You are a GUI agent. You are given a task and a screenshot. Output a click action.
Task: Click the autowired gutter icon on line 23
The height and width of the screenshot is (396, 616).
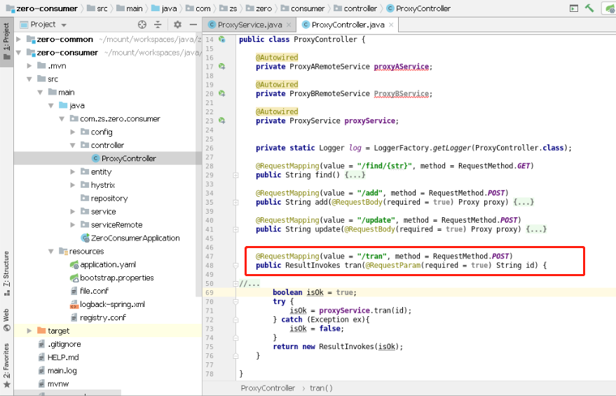pyautogui.click(x=222, y=121)
